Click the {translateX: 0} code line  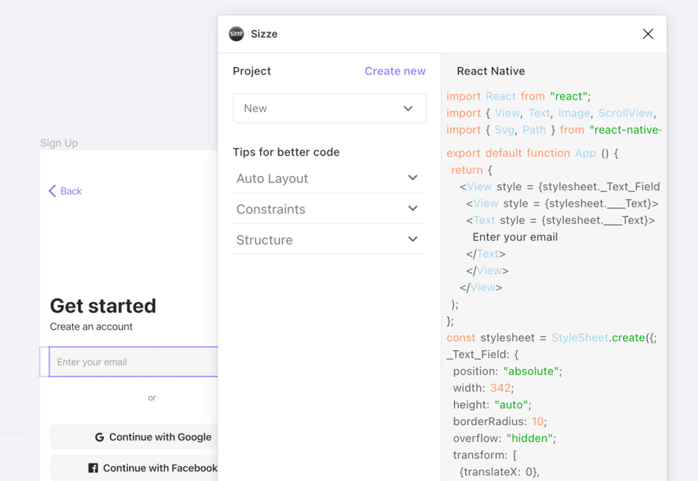(499, 472)
